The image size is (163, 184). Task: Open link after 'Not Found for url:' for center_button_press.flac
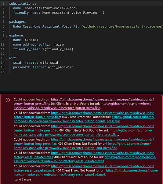(x=83, y=106)
